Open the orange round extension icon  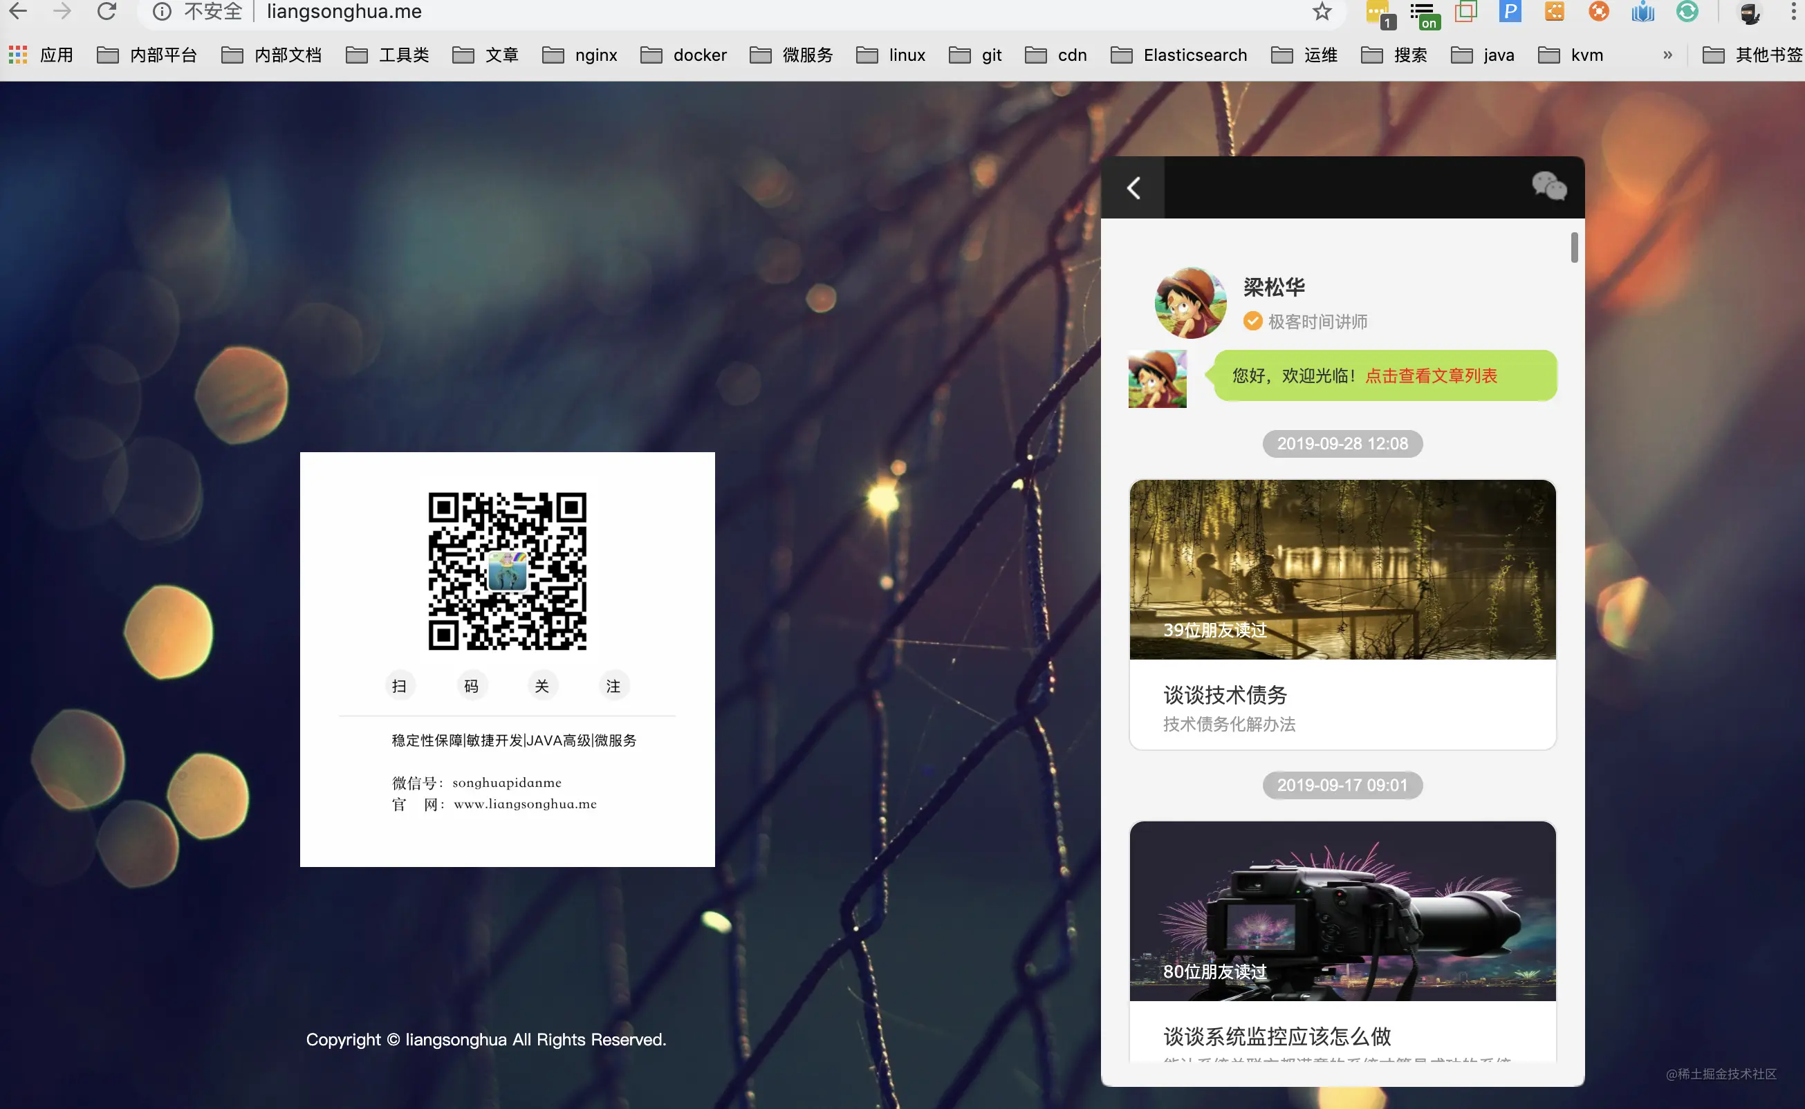click(1599, 12)
